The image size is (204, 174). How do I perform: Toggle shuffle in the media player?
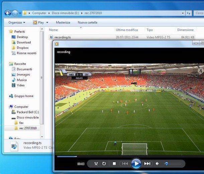(x=96, y=164)
